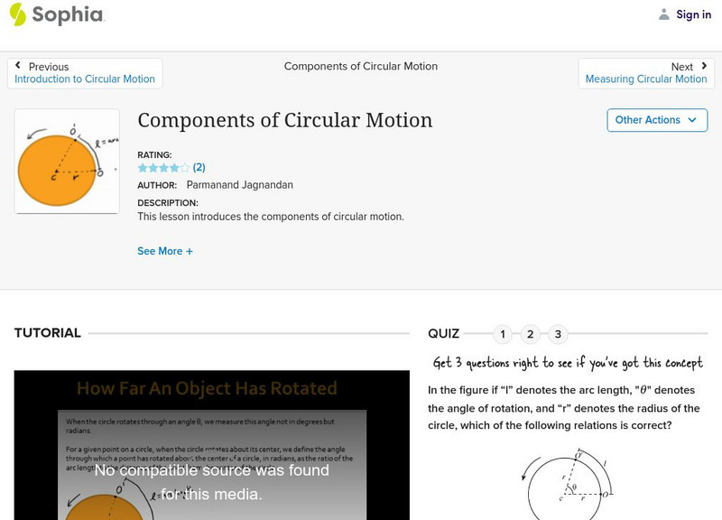Click the user profile icon
This screenshot has height=520, width=722.
coord(664,14)
